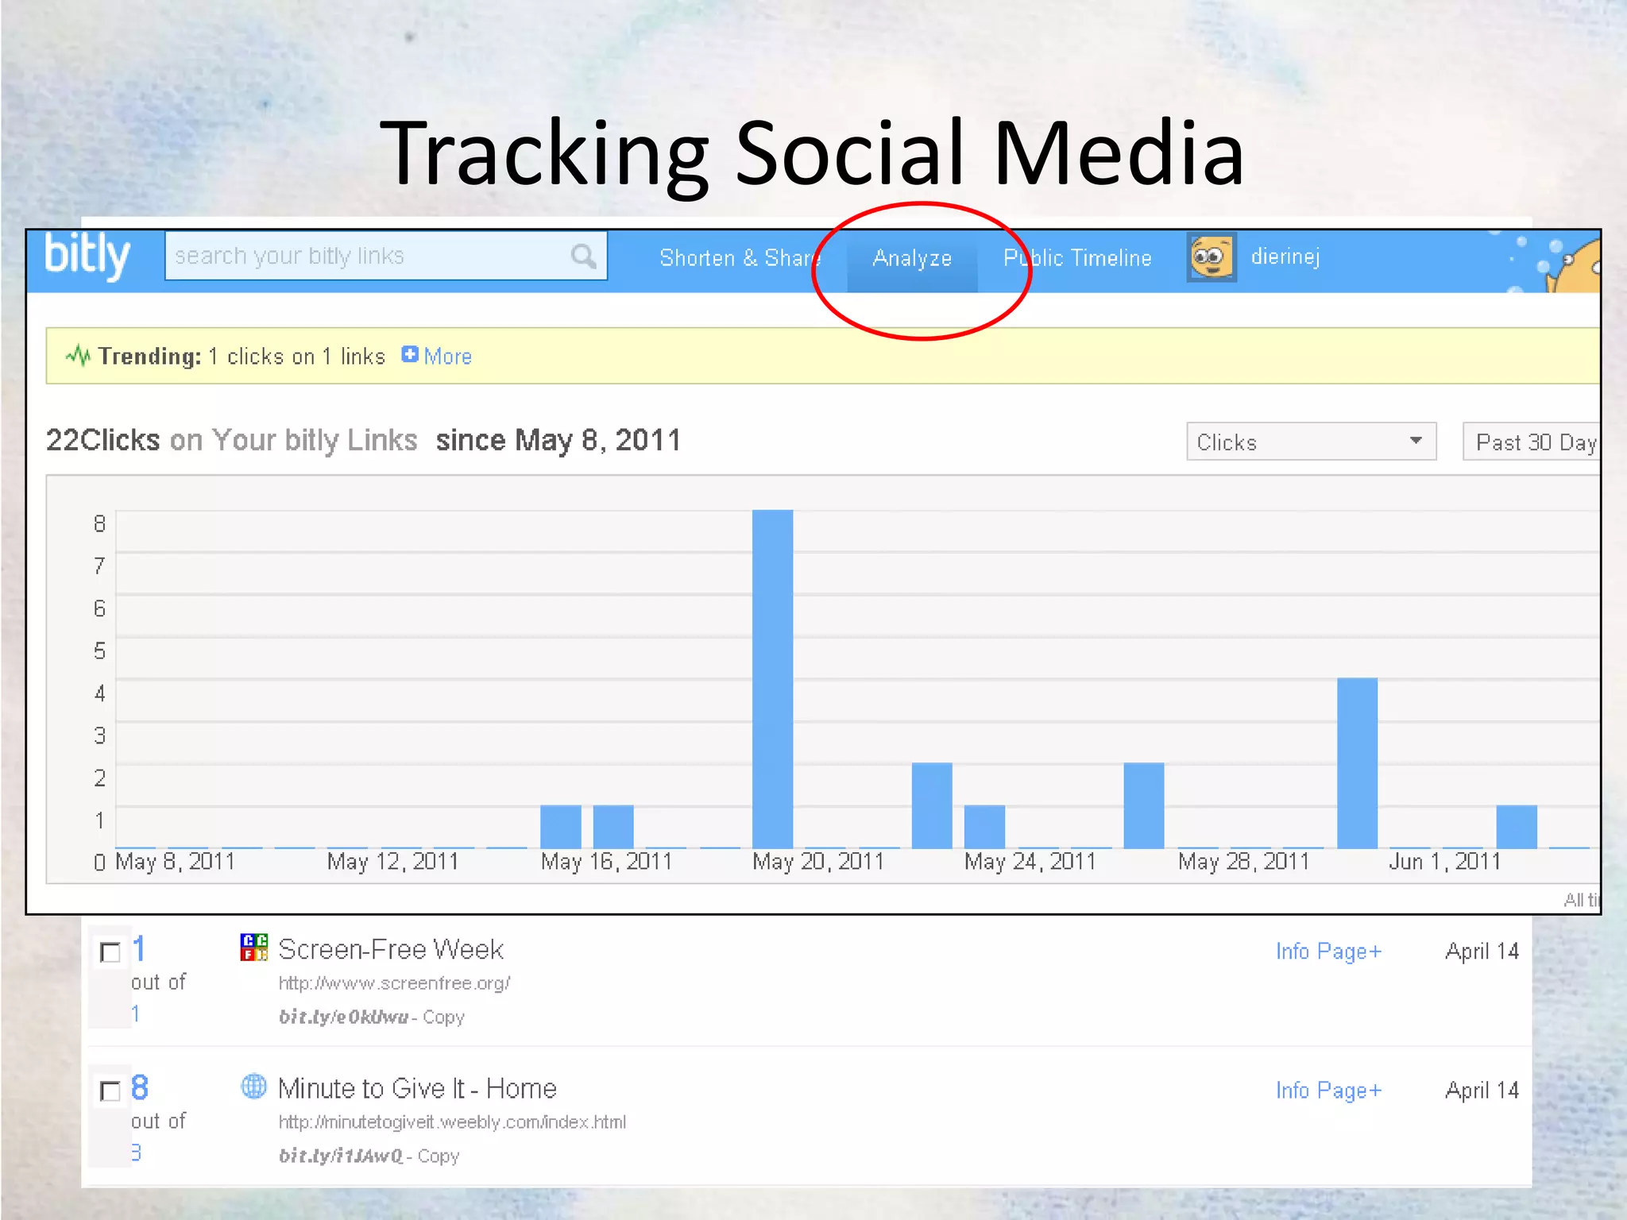Click the minutetogiveit.weebly.com URL
Screen dimensions: 1627x1220
452,1122
